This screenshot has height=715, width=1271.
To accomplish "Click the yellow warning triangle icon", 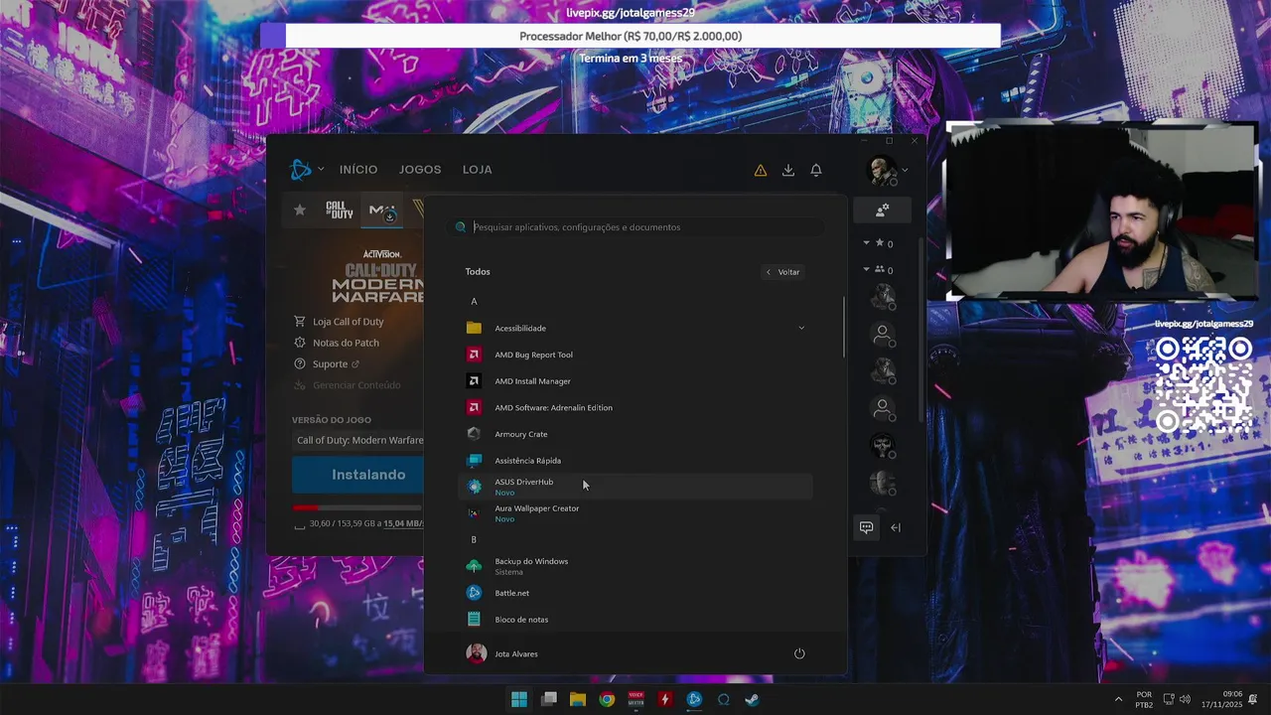I will (761, 170).
